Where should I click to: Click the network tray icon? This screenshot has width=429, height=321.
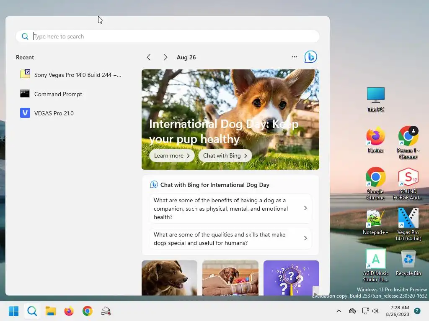[x=365, y=311]
